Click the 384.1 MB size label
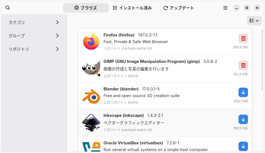The height and width of the screenshot is (153, 265). click(x=241, y=101)
